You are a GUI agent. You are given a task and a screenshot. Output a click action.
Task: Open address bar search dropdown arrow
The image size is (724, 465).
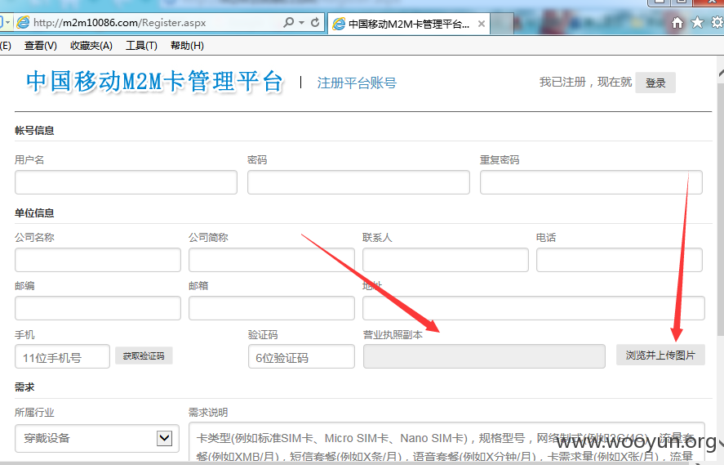(x=301, y=22)
